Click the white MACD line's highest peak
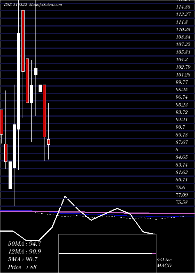The width and height of the screenshot is (195, 273). pyautogui.click(x=65, y=196)
